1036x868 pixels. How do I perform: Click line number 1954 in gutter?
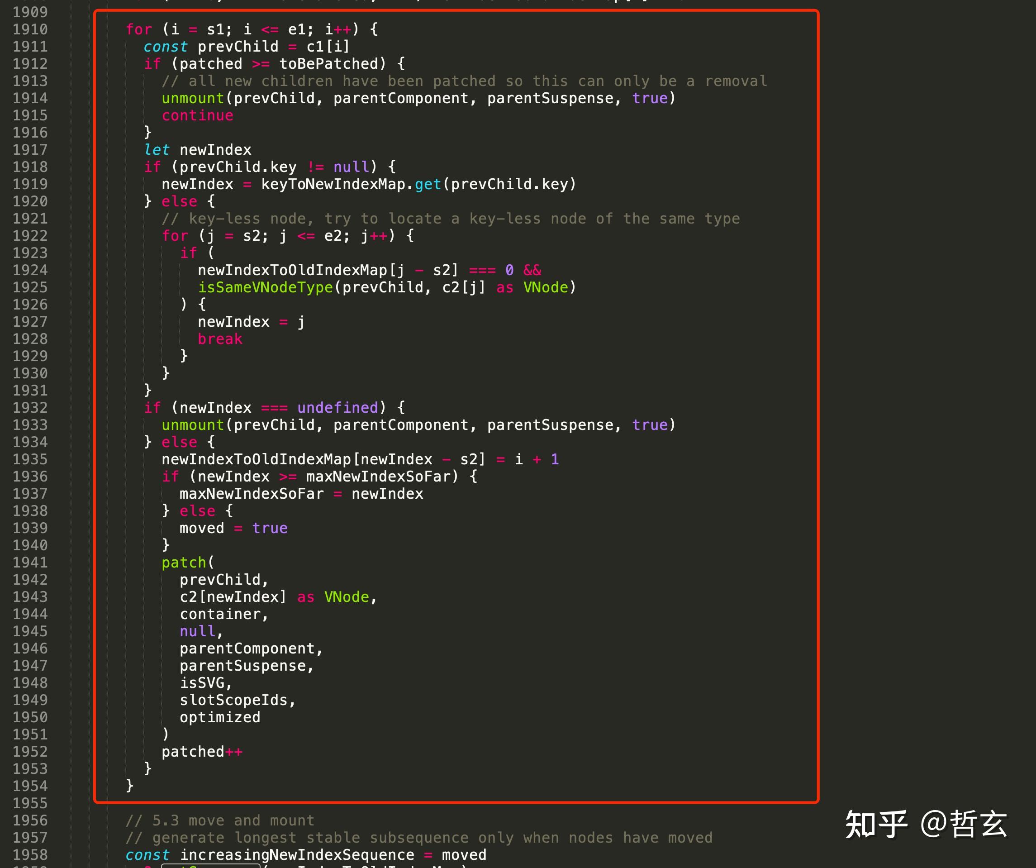(30, 786)
